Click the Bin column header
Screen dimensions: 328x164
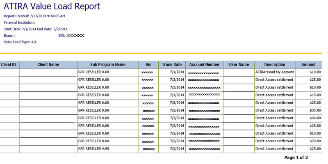[148, 64]
